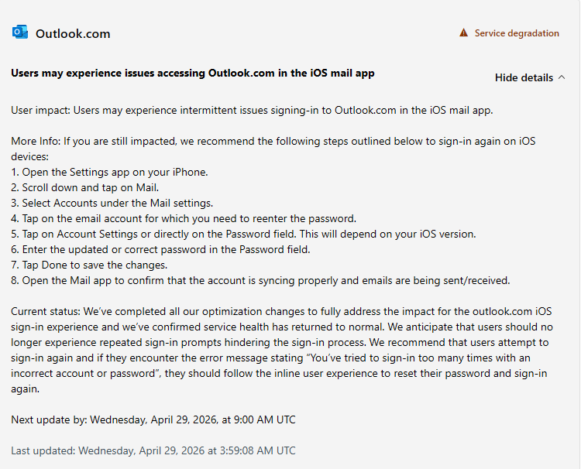This screenshot has height=469, width=581.
Task: Select step 6 about entering the password
Action: (x=160, y=249)
